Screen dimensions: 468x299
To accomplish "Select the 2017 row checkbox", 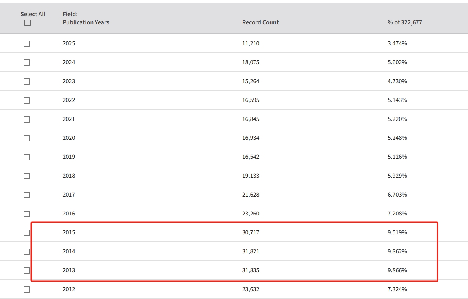I will (27, 195).
